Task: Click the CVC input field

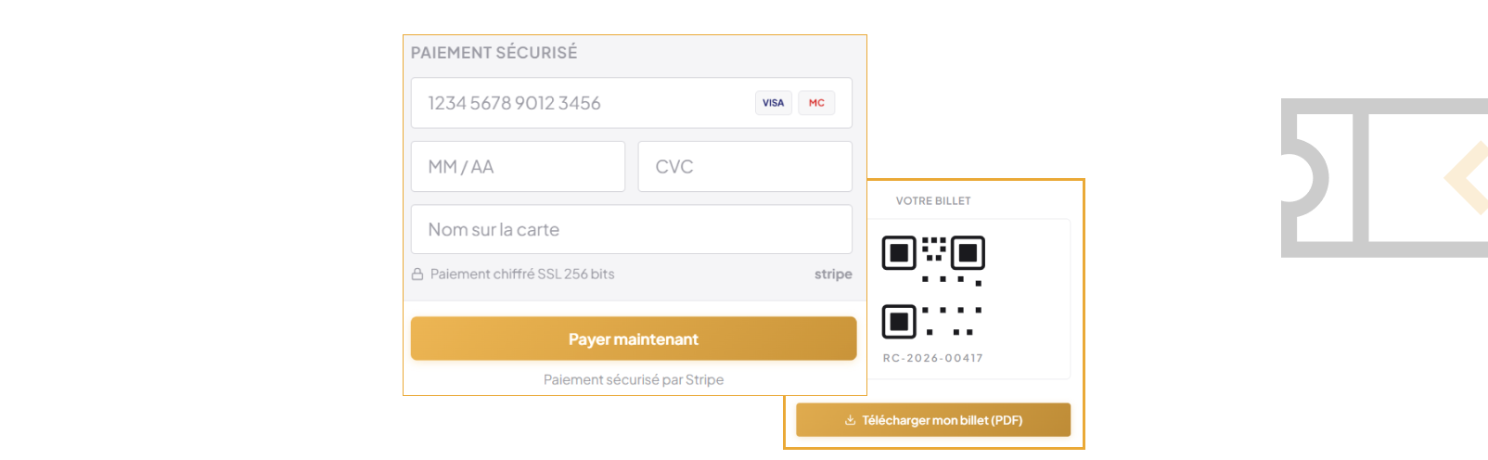Action: (745, 167)
